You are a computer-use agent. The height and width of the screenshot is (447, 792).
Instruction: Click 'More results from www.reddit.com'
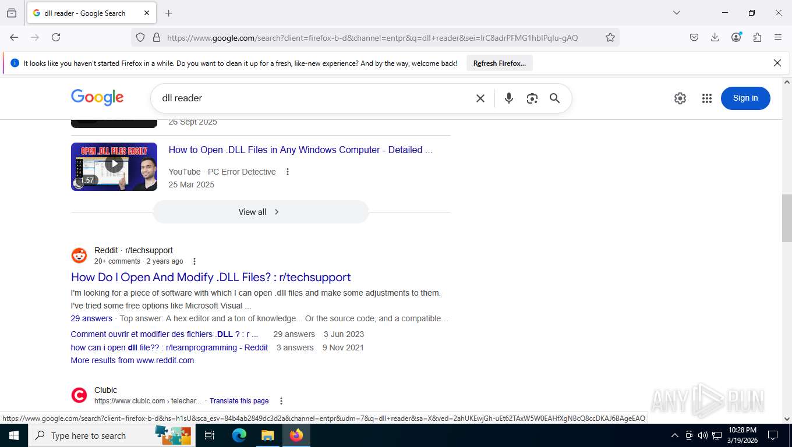(132, 360)
